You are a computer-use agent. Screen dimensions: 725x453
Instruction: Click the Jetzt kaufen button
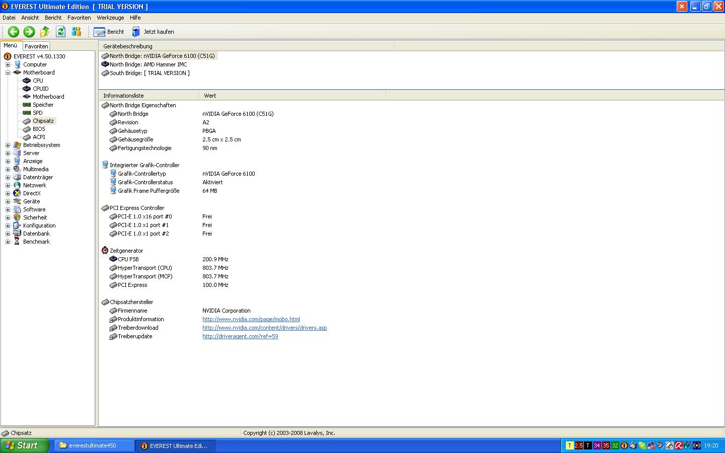click(153, 32)
